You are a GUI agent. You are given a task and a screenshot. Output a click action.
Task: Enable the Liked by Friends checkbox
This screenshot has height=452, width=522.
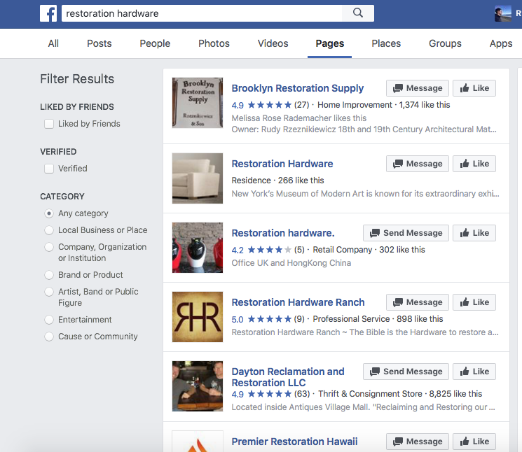coord(49,124)
